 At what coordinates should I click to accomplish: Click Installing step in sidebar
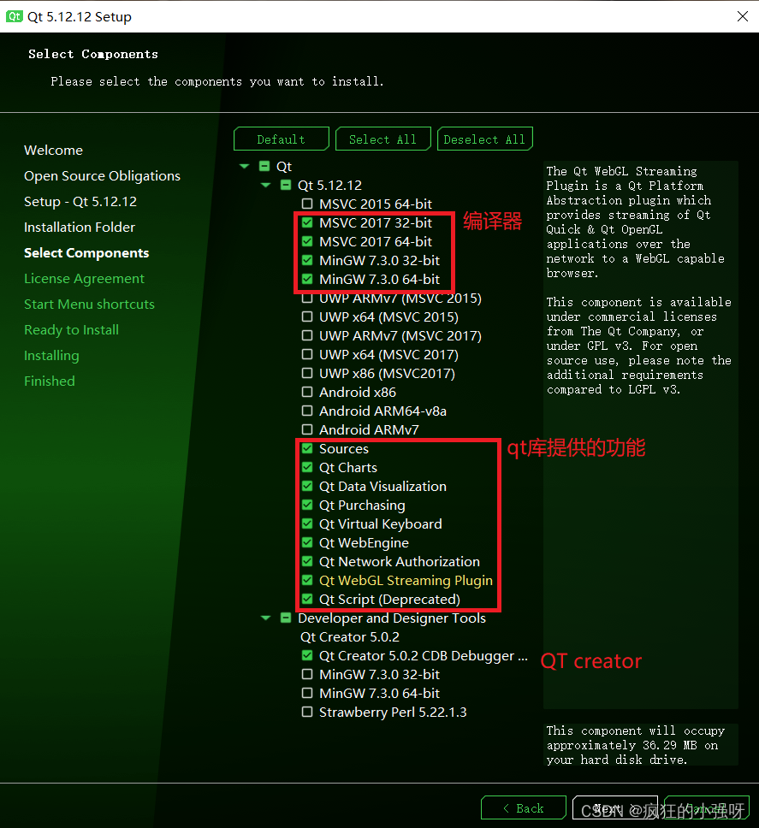tap(51, 356)
